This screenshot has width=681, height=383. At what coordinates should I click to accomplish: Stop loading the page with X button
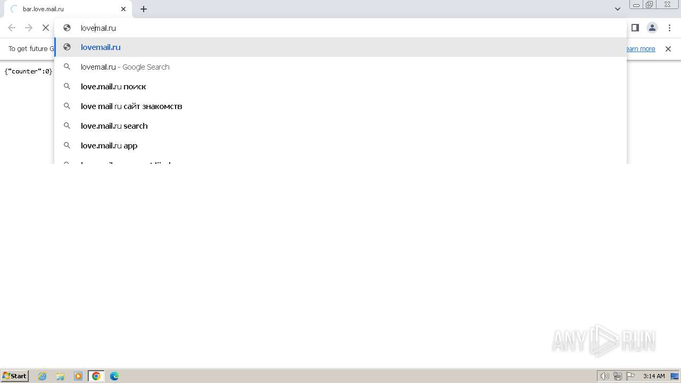(x=46, y=28)
